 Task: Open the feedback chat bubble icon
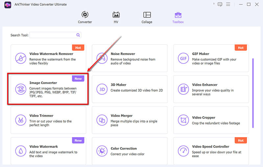coord(220,4)
